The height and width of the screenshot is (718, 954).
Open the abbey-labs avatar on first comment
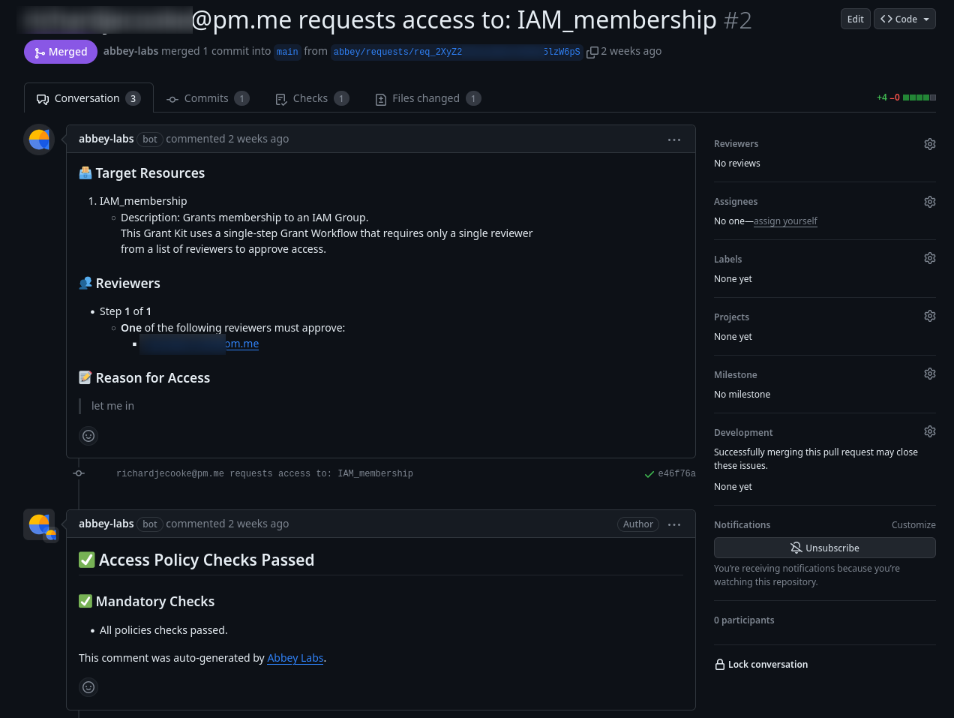[x=39, y=140]
